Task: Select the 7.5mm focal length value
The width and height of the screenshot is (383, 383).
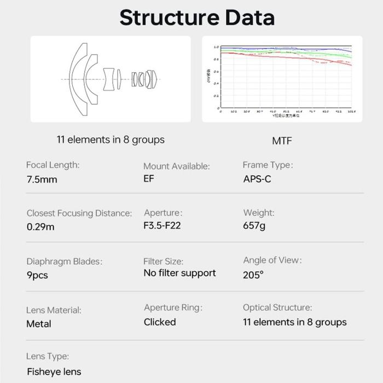Action: coord(42,179)
